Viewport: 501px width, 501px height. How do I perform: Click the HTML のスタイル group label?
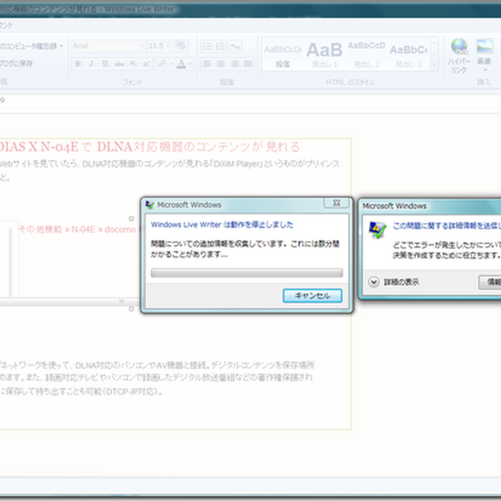[x=350, y=83]
